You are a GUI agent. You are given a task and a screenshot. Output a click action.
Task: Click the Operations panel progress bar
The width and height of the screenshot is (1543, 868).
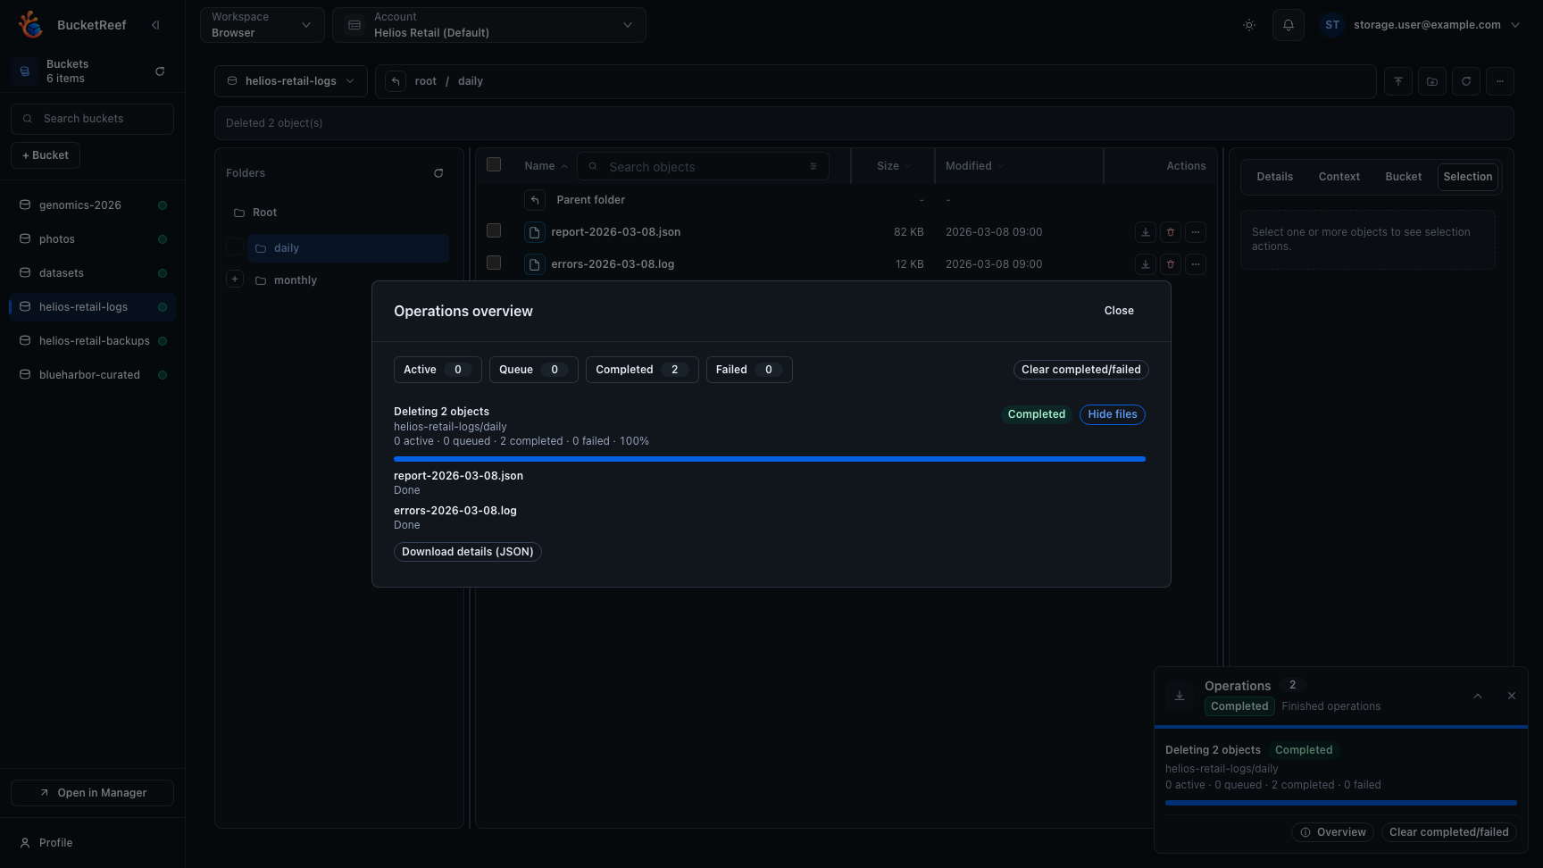pos(1341,803)
